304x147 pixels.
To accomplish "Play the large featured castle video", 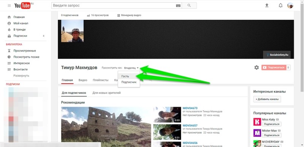I will (106, 127).
